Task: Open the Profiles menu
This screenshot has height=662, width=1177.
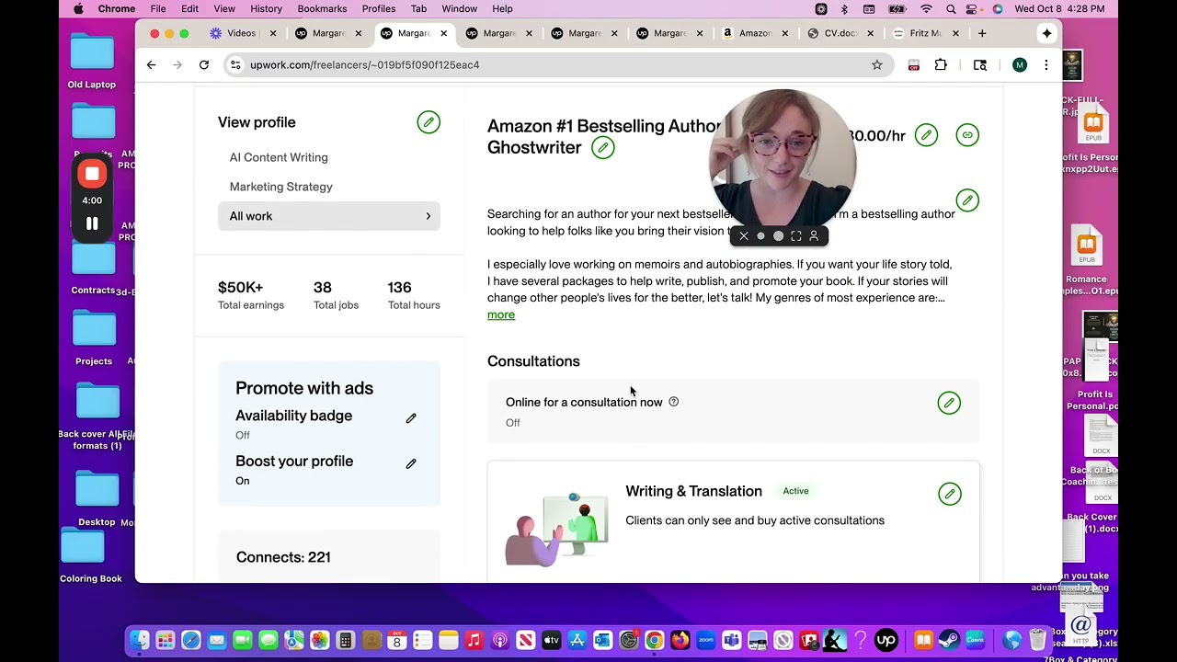Action: pyautogui.click(x=379, y=9)
